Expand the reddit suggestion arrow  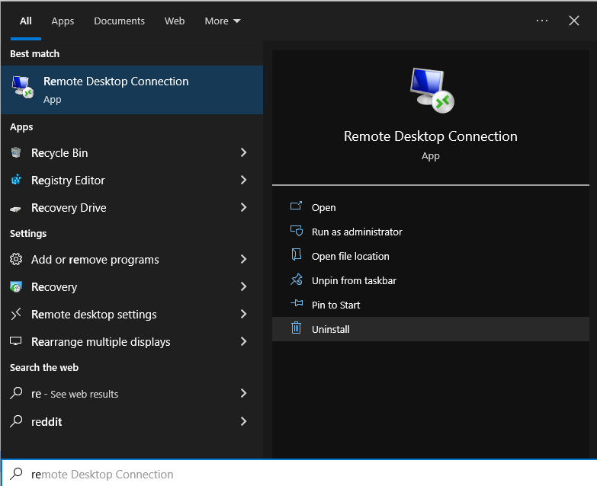pyautogui.click(x=244, y=421)
